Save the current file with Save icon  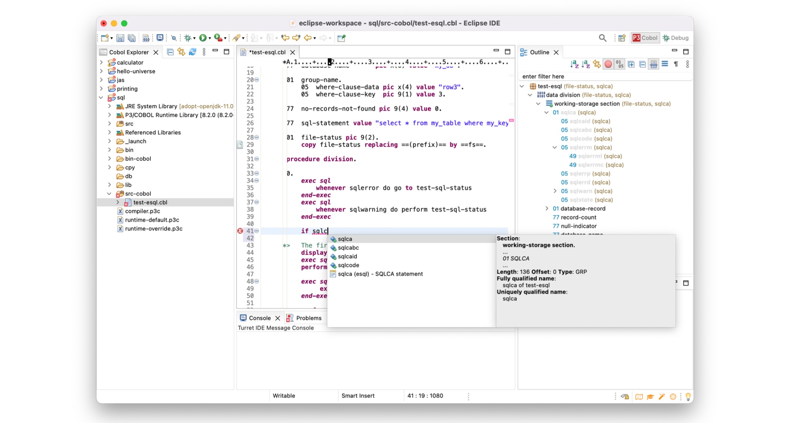click(x=120, y=38)
